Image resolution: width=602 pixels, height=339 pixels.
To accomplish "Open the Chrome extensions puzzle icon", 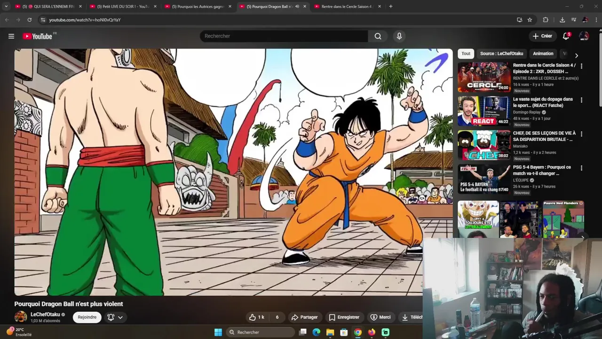I will pos(546,20).
